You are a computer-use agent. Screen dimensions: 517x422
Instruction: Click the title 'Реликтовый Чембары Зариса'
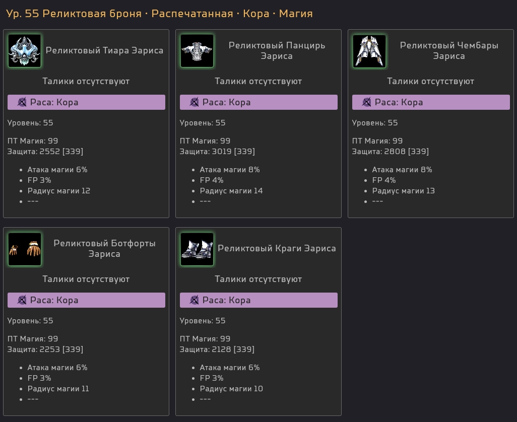(x=449, y=50)
